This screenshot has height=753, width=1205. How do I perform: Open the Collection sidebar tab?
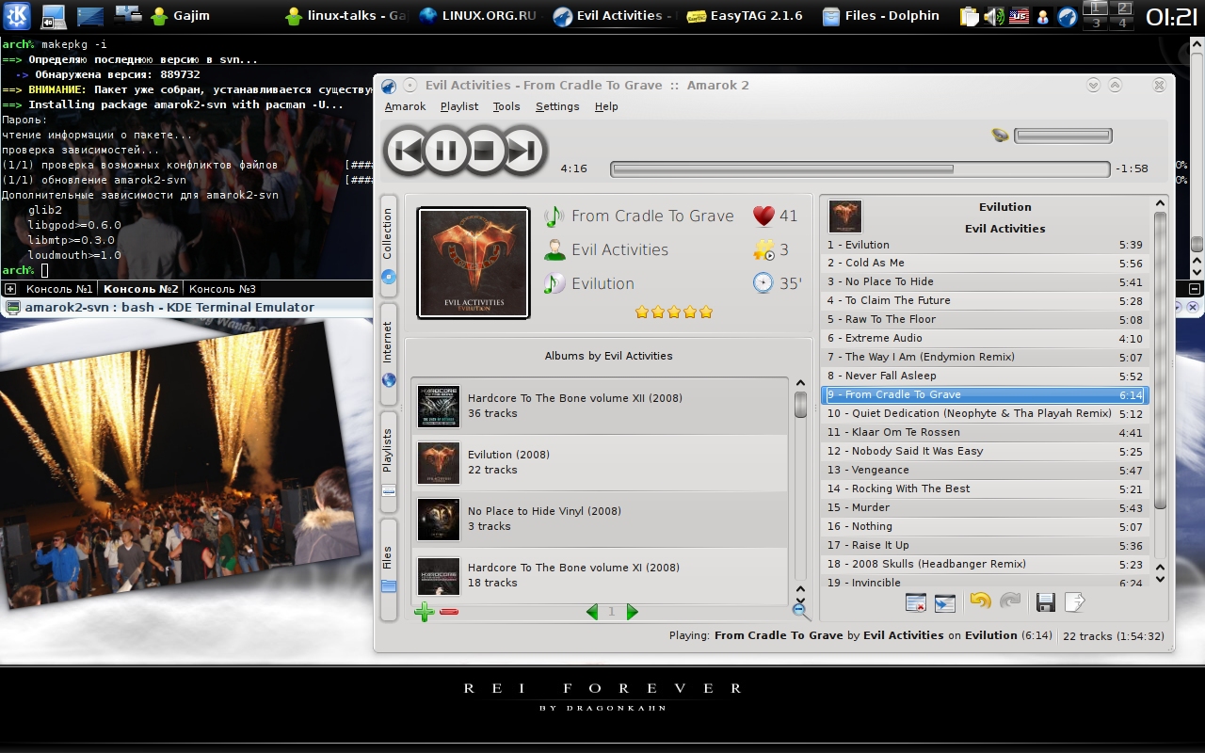click(388, 245)
